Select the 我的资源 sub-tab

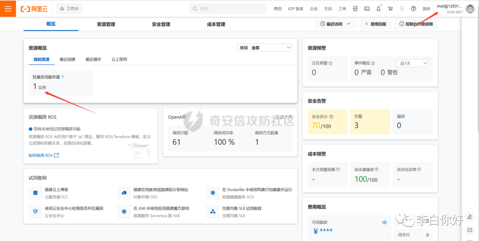[42, 59]
